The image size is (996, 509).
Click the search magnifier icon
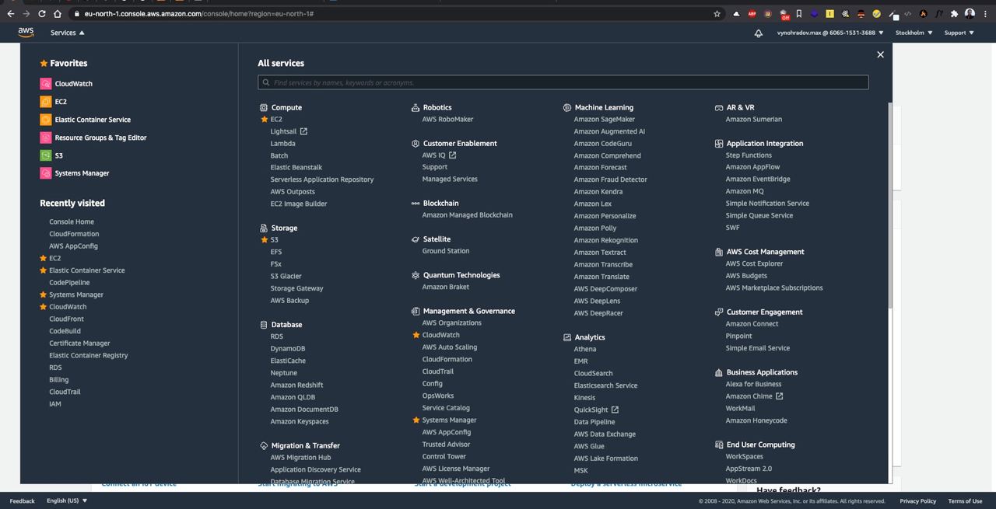tap(266, 82)
